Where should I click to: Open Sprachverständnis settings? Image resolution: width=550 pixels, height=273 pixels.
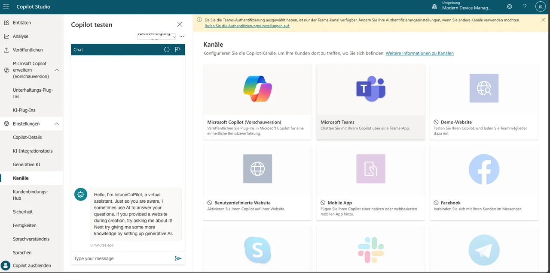tap(31, 239)
